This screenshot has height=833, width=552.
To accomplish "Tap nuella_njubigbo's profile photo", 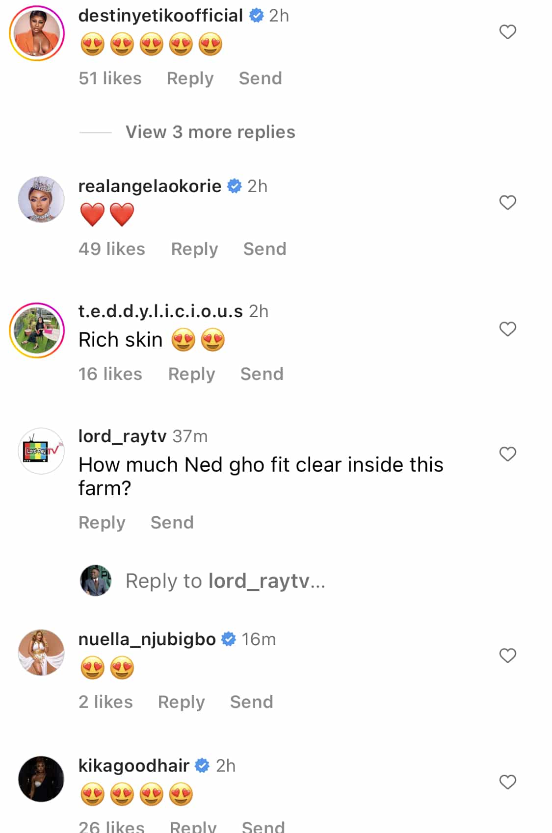I will coord(41,653).
